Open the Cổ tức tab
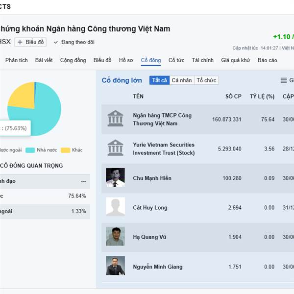The width and height of the screenshot is (294, 294). pos(176,60)
